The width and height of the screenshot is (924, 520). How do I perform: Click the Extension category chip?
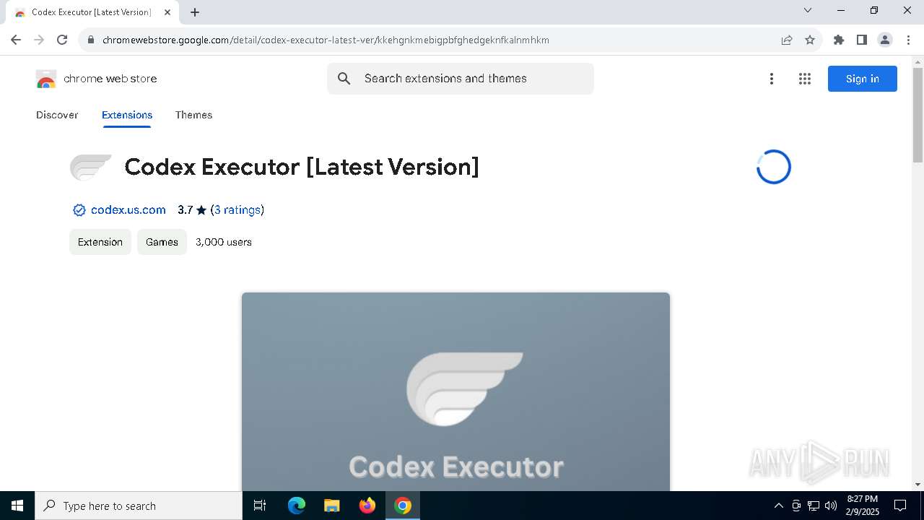[x=100, y=242]
